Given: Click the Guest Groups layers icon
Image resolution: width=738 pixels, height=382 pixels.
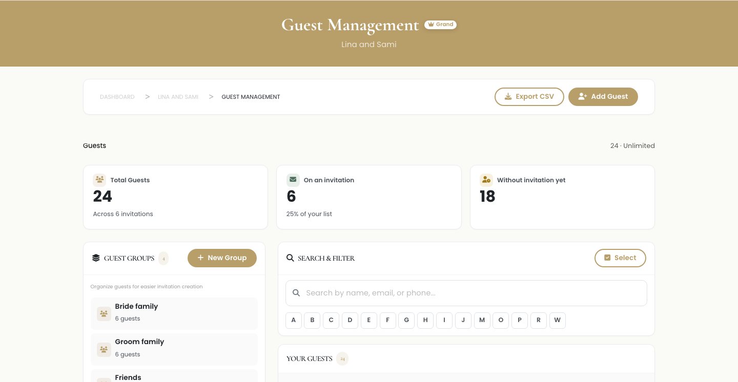Looking at the screenshot, I should 96,258.
